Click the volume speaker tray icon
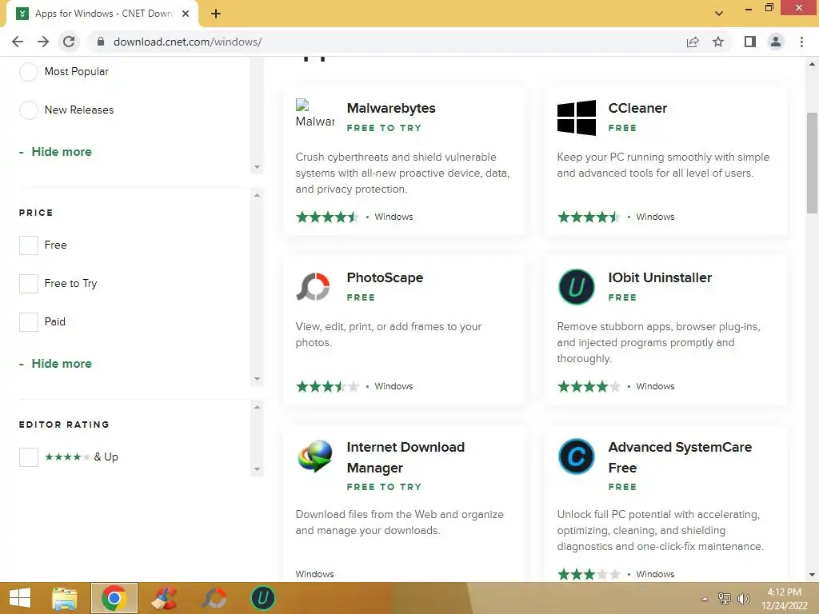This screenshot has width=819, height=614. [744, 599]
